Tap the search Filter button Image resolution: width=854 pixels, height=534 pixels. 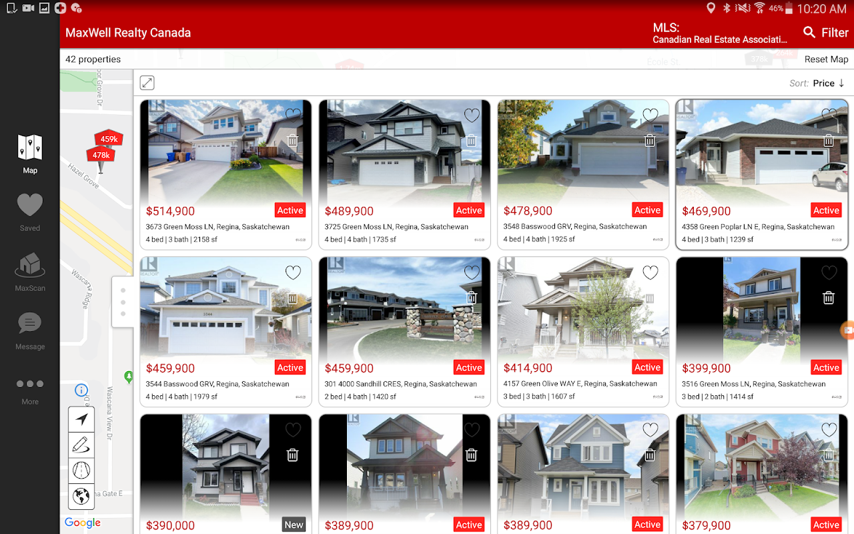(x=826, y=33)
